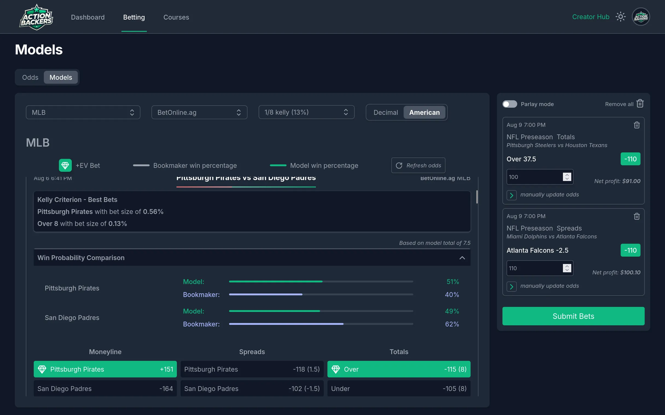The width and height of the screenshot is (665, 415).
Task: Click the -110 odds badge for Over 37.5
Action: click(630, 159)
